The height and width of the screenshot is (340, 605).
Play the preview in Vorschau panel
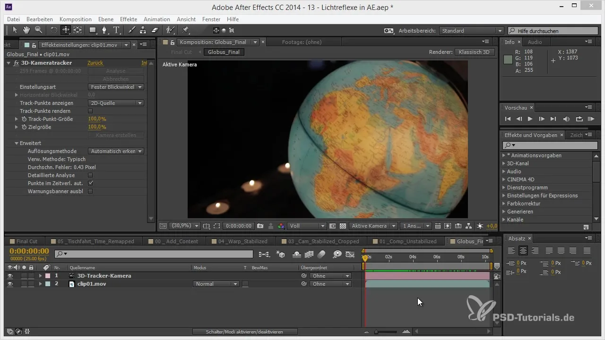tap(530, 119)
